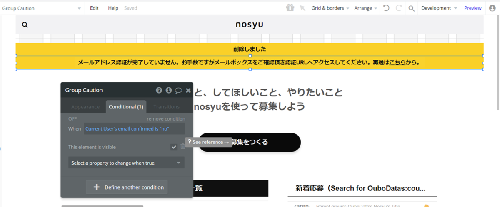Click the 'Group Caution' panel title

click(84, 90)
